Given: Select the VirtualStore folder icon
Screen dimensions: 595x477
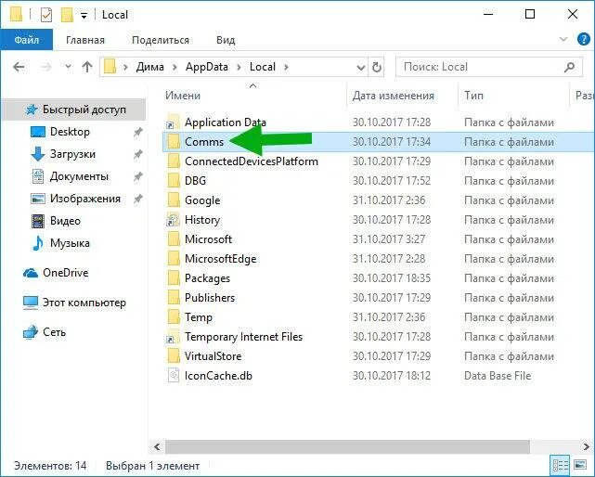Looking at the screenshot, I should (174, 356).
